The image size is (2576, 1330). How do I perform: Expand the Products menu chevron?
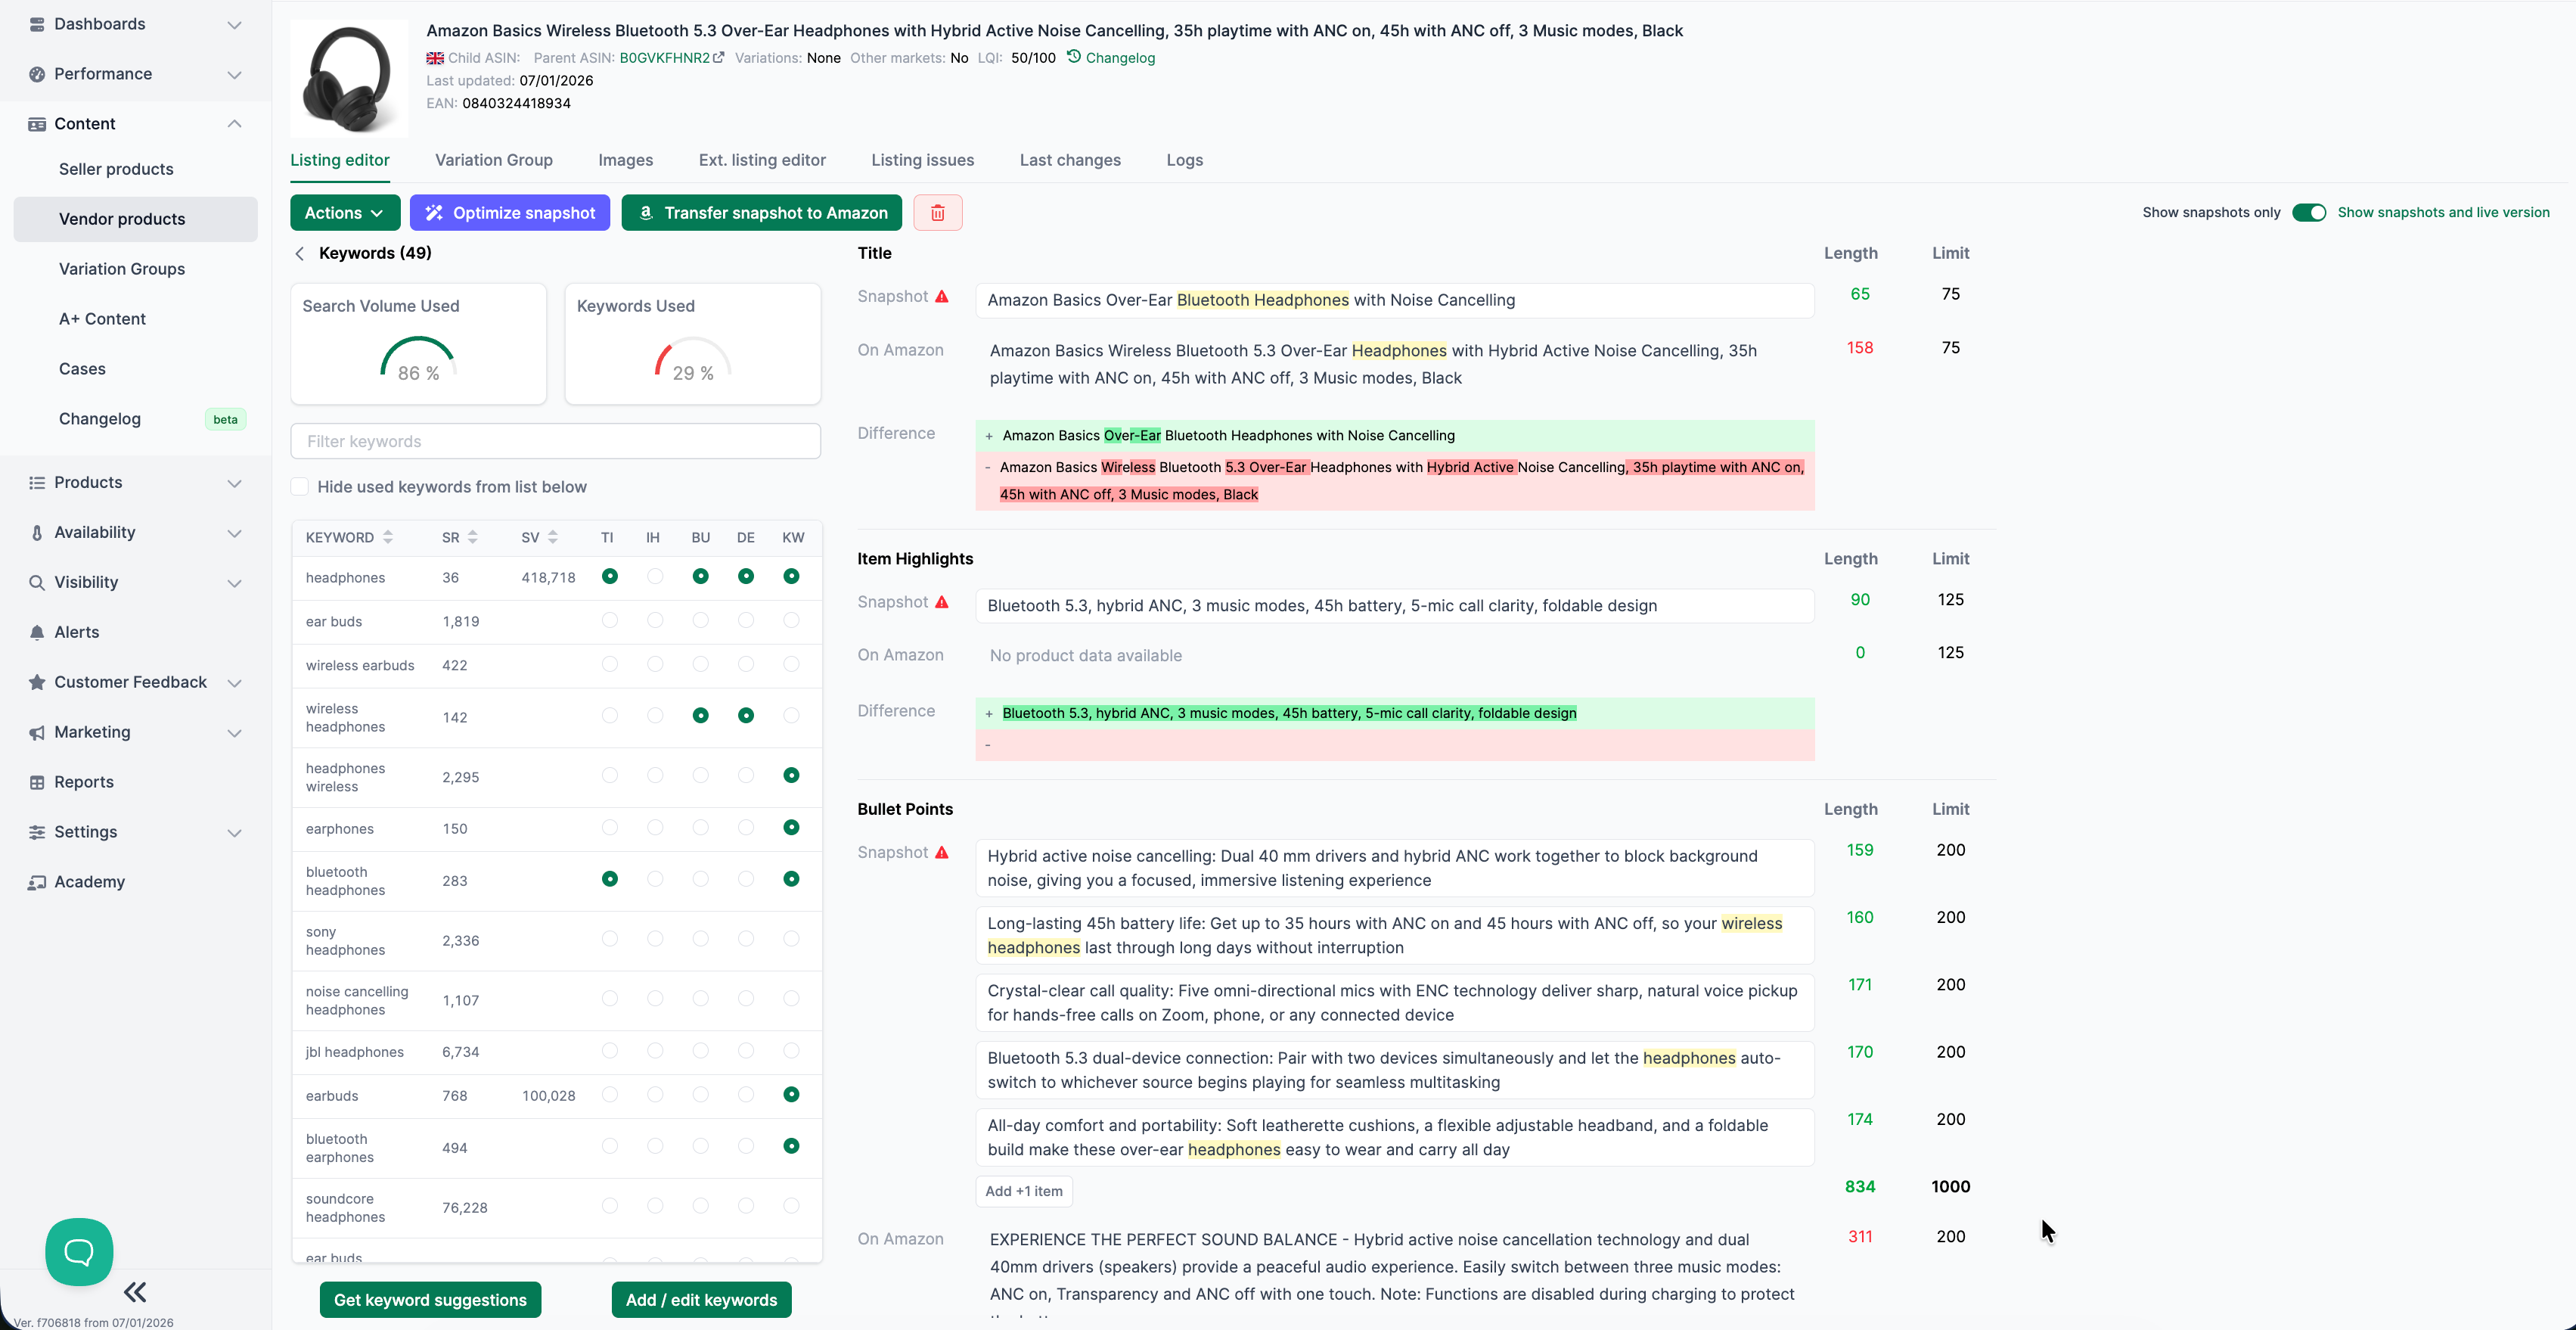coord(235,484)
